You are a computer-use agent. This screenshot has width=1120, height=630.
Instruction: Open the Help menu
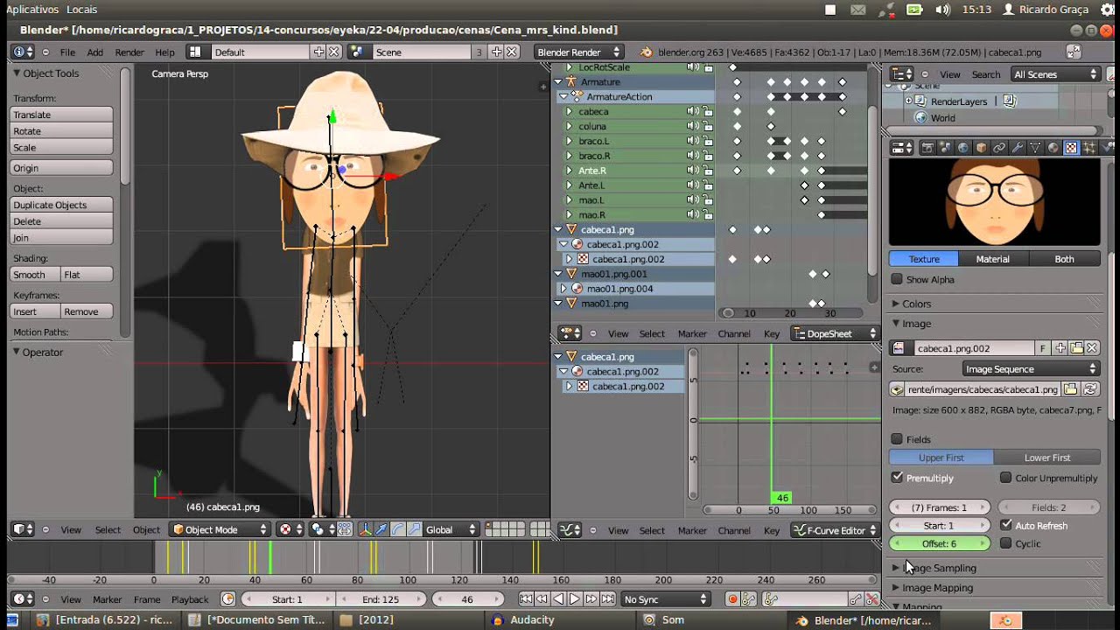164,52
